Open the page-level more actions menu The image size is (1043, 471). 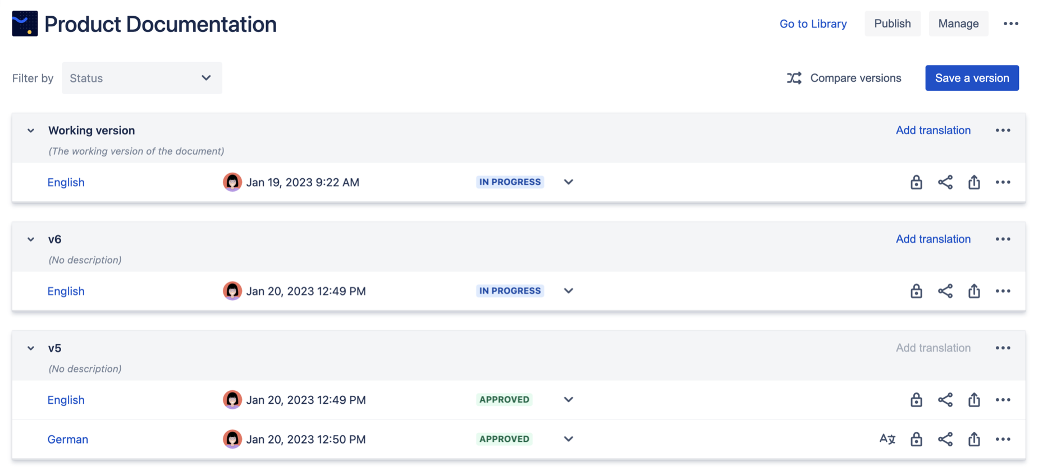point(1011,24)
